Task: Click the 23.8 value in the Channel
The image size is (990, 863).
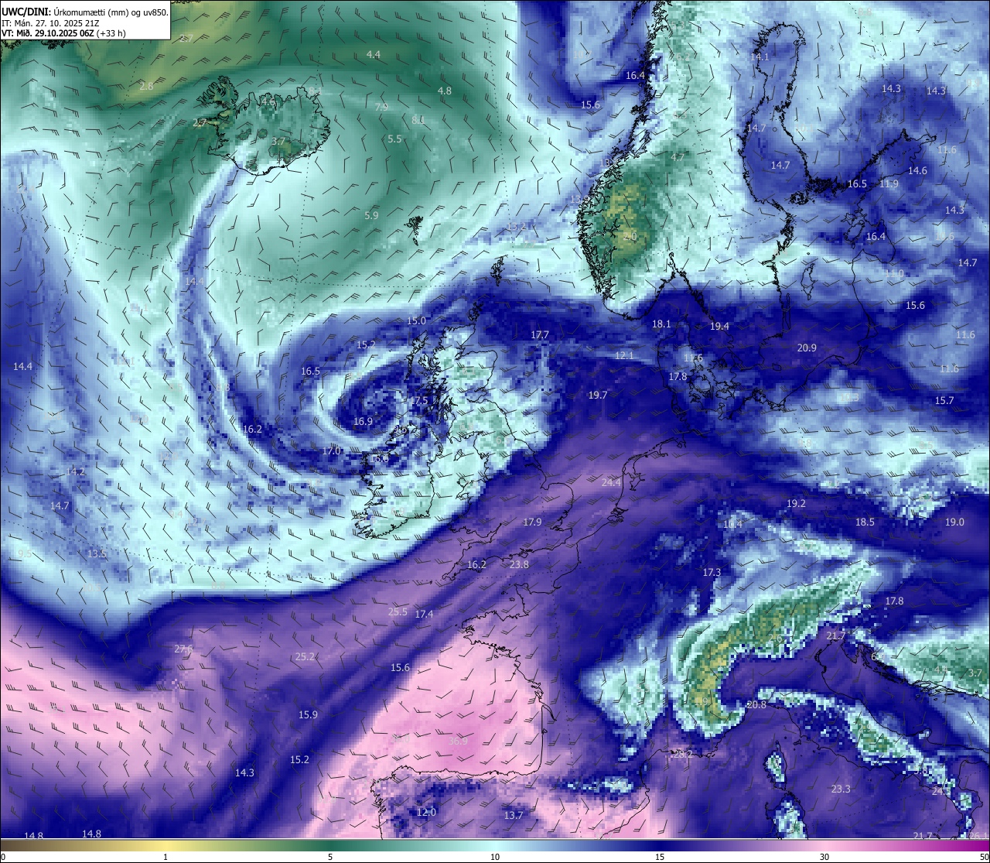Action: [x=520, y=564]
